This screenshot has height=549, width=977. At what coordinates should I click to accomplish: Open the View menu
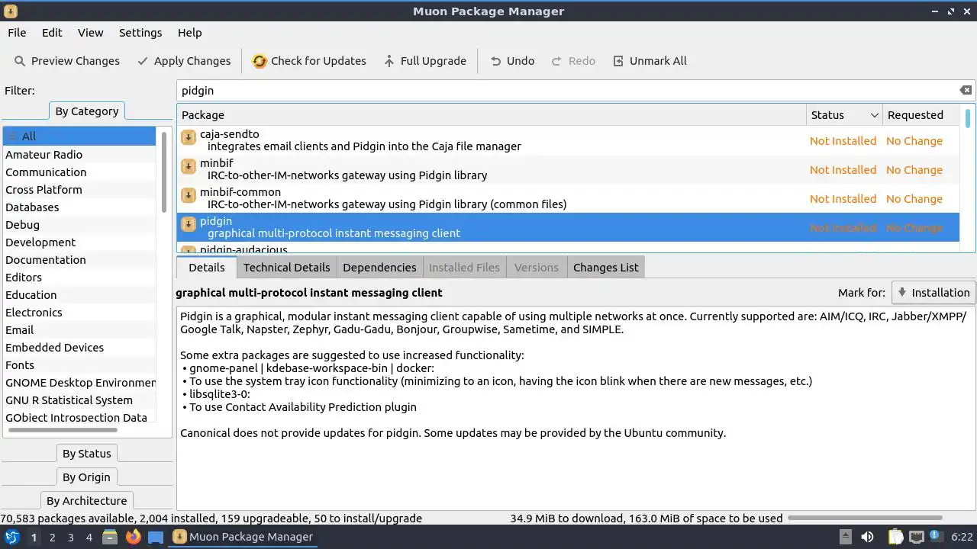[90, 33]
